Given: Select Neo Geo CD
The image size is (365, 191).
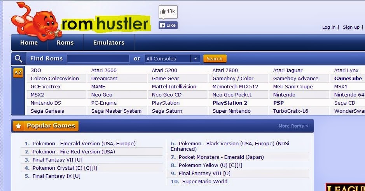Looking at the screenshot, I should 167,95.
